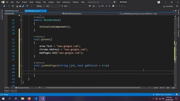
Task: Open the Properties side tab
Action: [178, 33]
